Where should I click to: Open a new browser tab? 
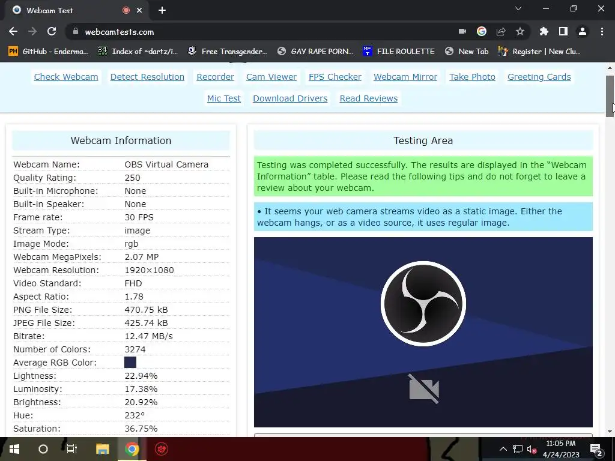(x=162, y=11)
